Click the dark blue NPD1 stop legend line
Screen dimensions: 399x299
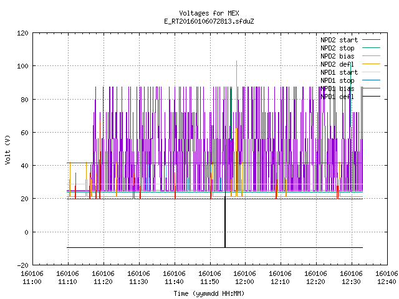click(371, 80)
